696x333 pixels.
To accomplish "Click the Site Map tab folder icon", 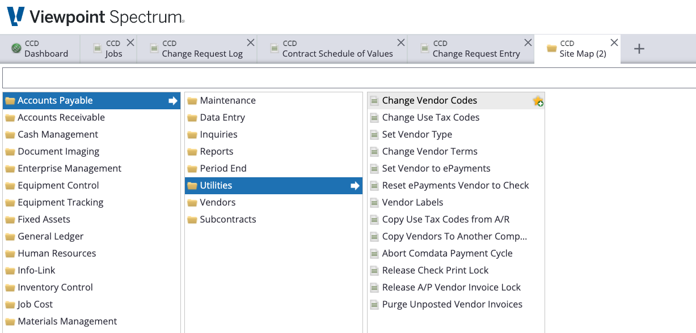I will [551, 49].
